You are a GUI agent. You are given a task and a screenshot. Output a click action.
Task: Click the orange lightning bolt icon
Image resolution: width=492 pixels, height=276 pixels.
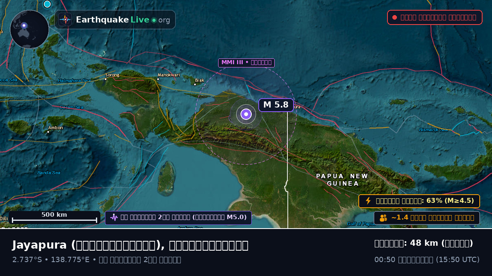point(368,201)
